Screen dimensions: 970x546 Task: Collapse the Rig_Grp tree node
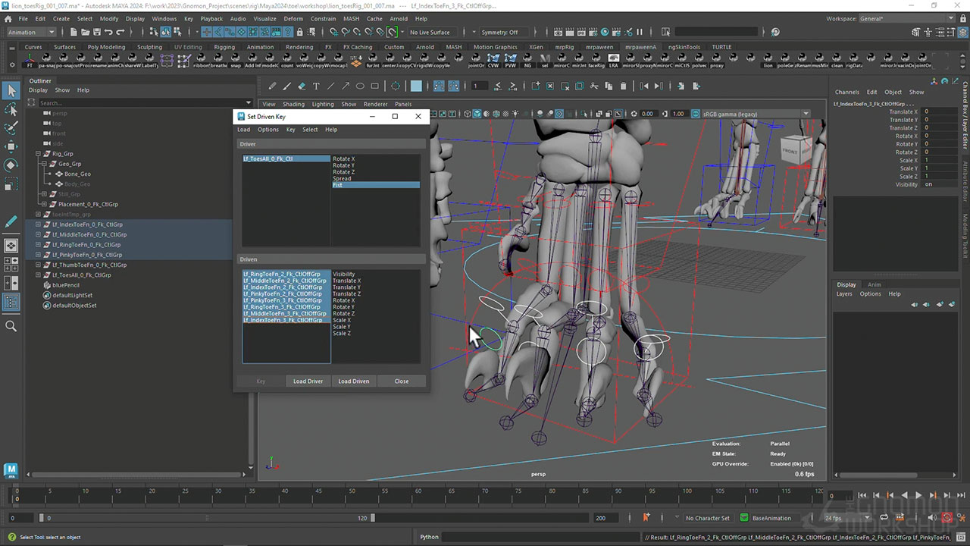39,154
